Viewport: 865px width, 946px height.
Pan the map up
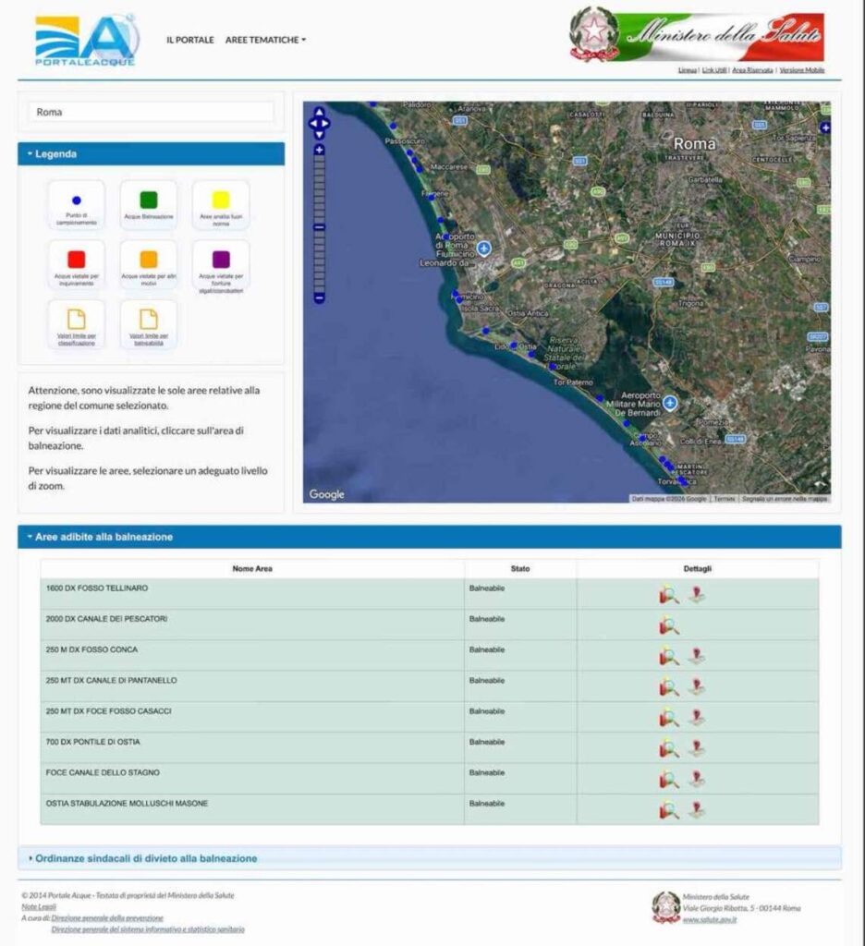[x=320, y=112]
